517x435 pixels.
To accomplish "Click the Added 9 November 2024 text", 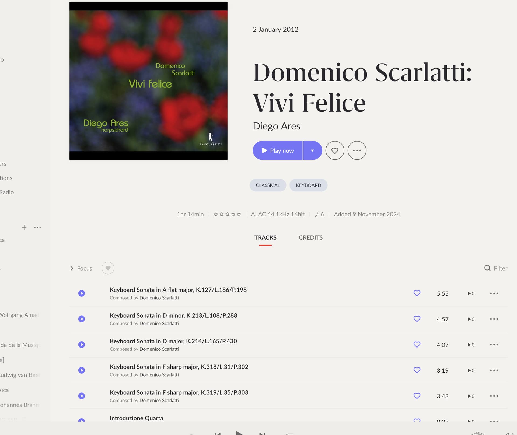I will click(367, 214).
